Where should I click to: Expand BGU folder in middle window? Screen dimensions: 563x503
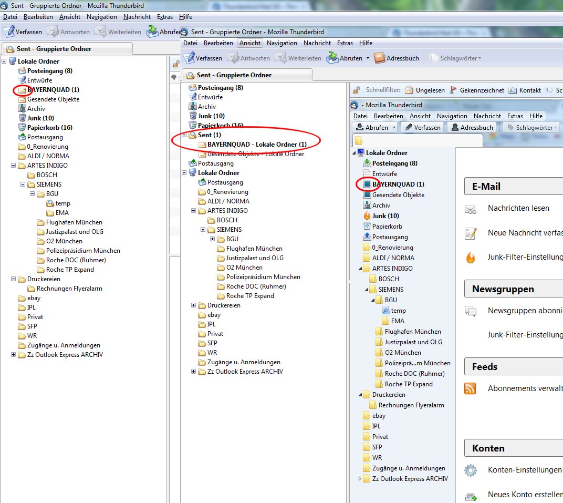pos(213,239)
